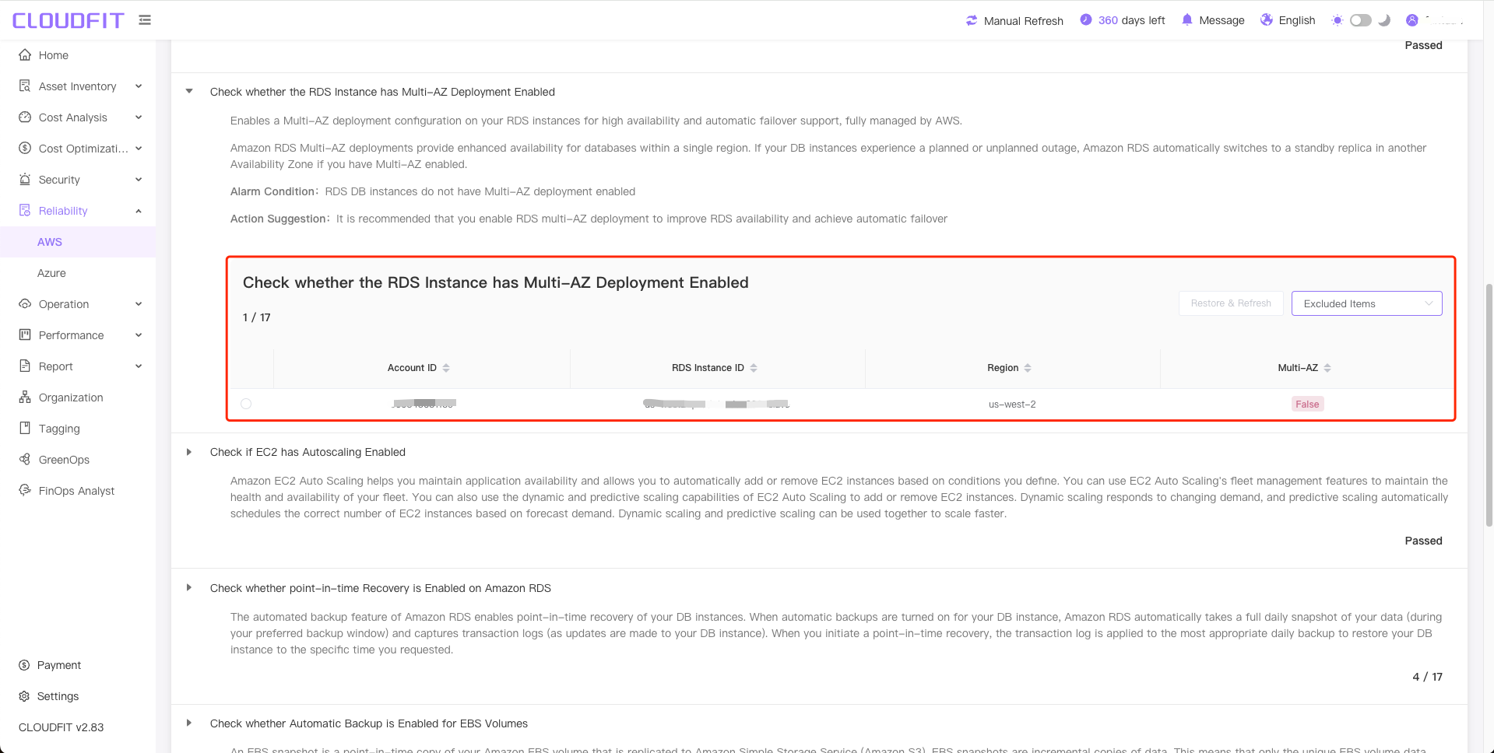Click the Report document icon
1494x753 pixels.
[x=25, y=366]
